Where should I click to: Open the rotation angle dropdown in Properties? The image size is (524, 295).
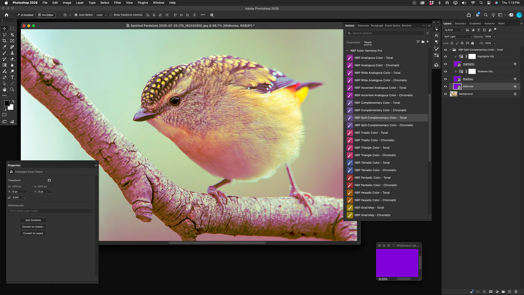coord(24,198)
